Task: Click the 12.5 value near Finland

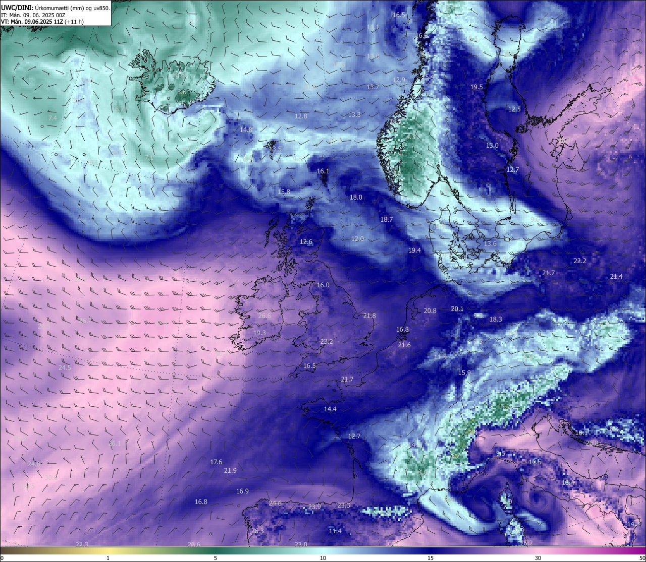Action: coord(514,109)
